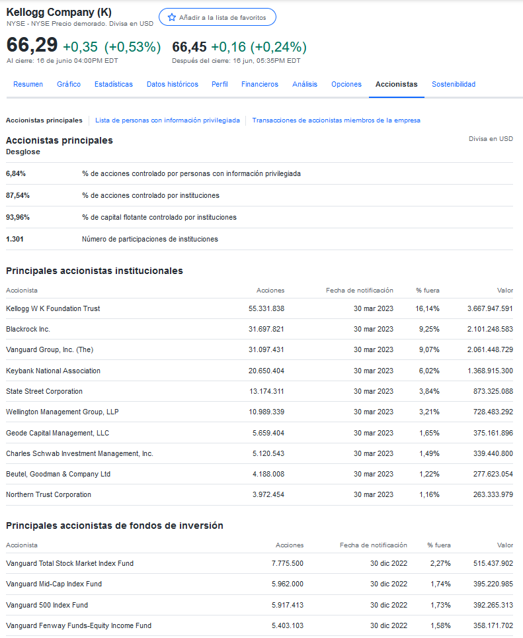The image size is (523, 638).
Task: Click Keybank value 1.368.915.300
Action: (490, 371)
